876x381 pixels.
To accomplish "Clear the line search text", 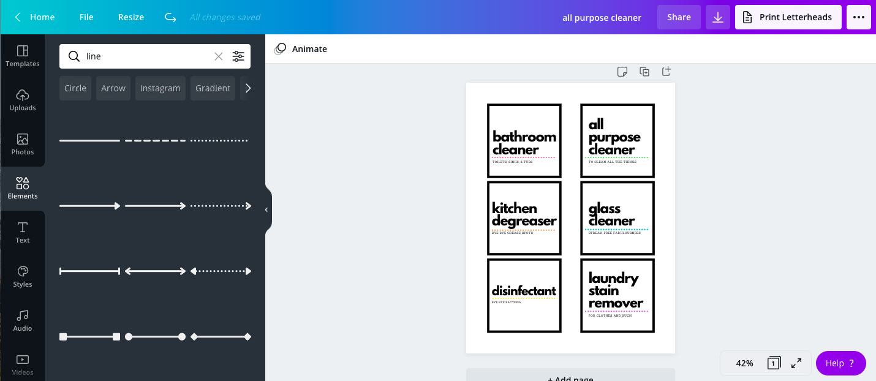I will (218, 56).
